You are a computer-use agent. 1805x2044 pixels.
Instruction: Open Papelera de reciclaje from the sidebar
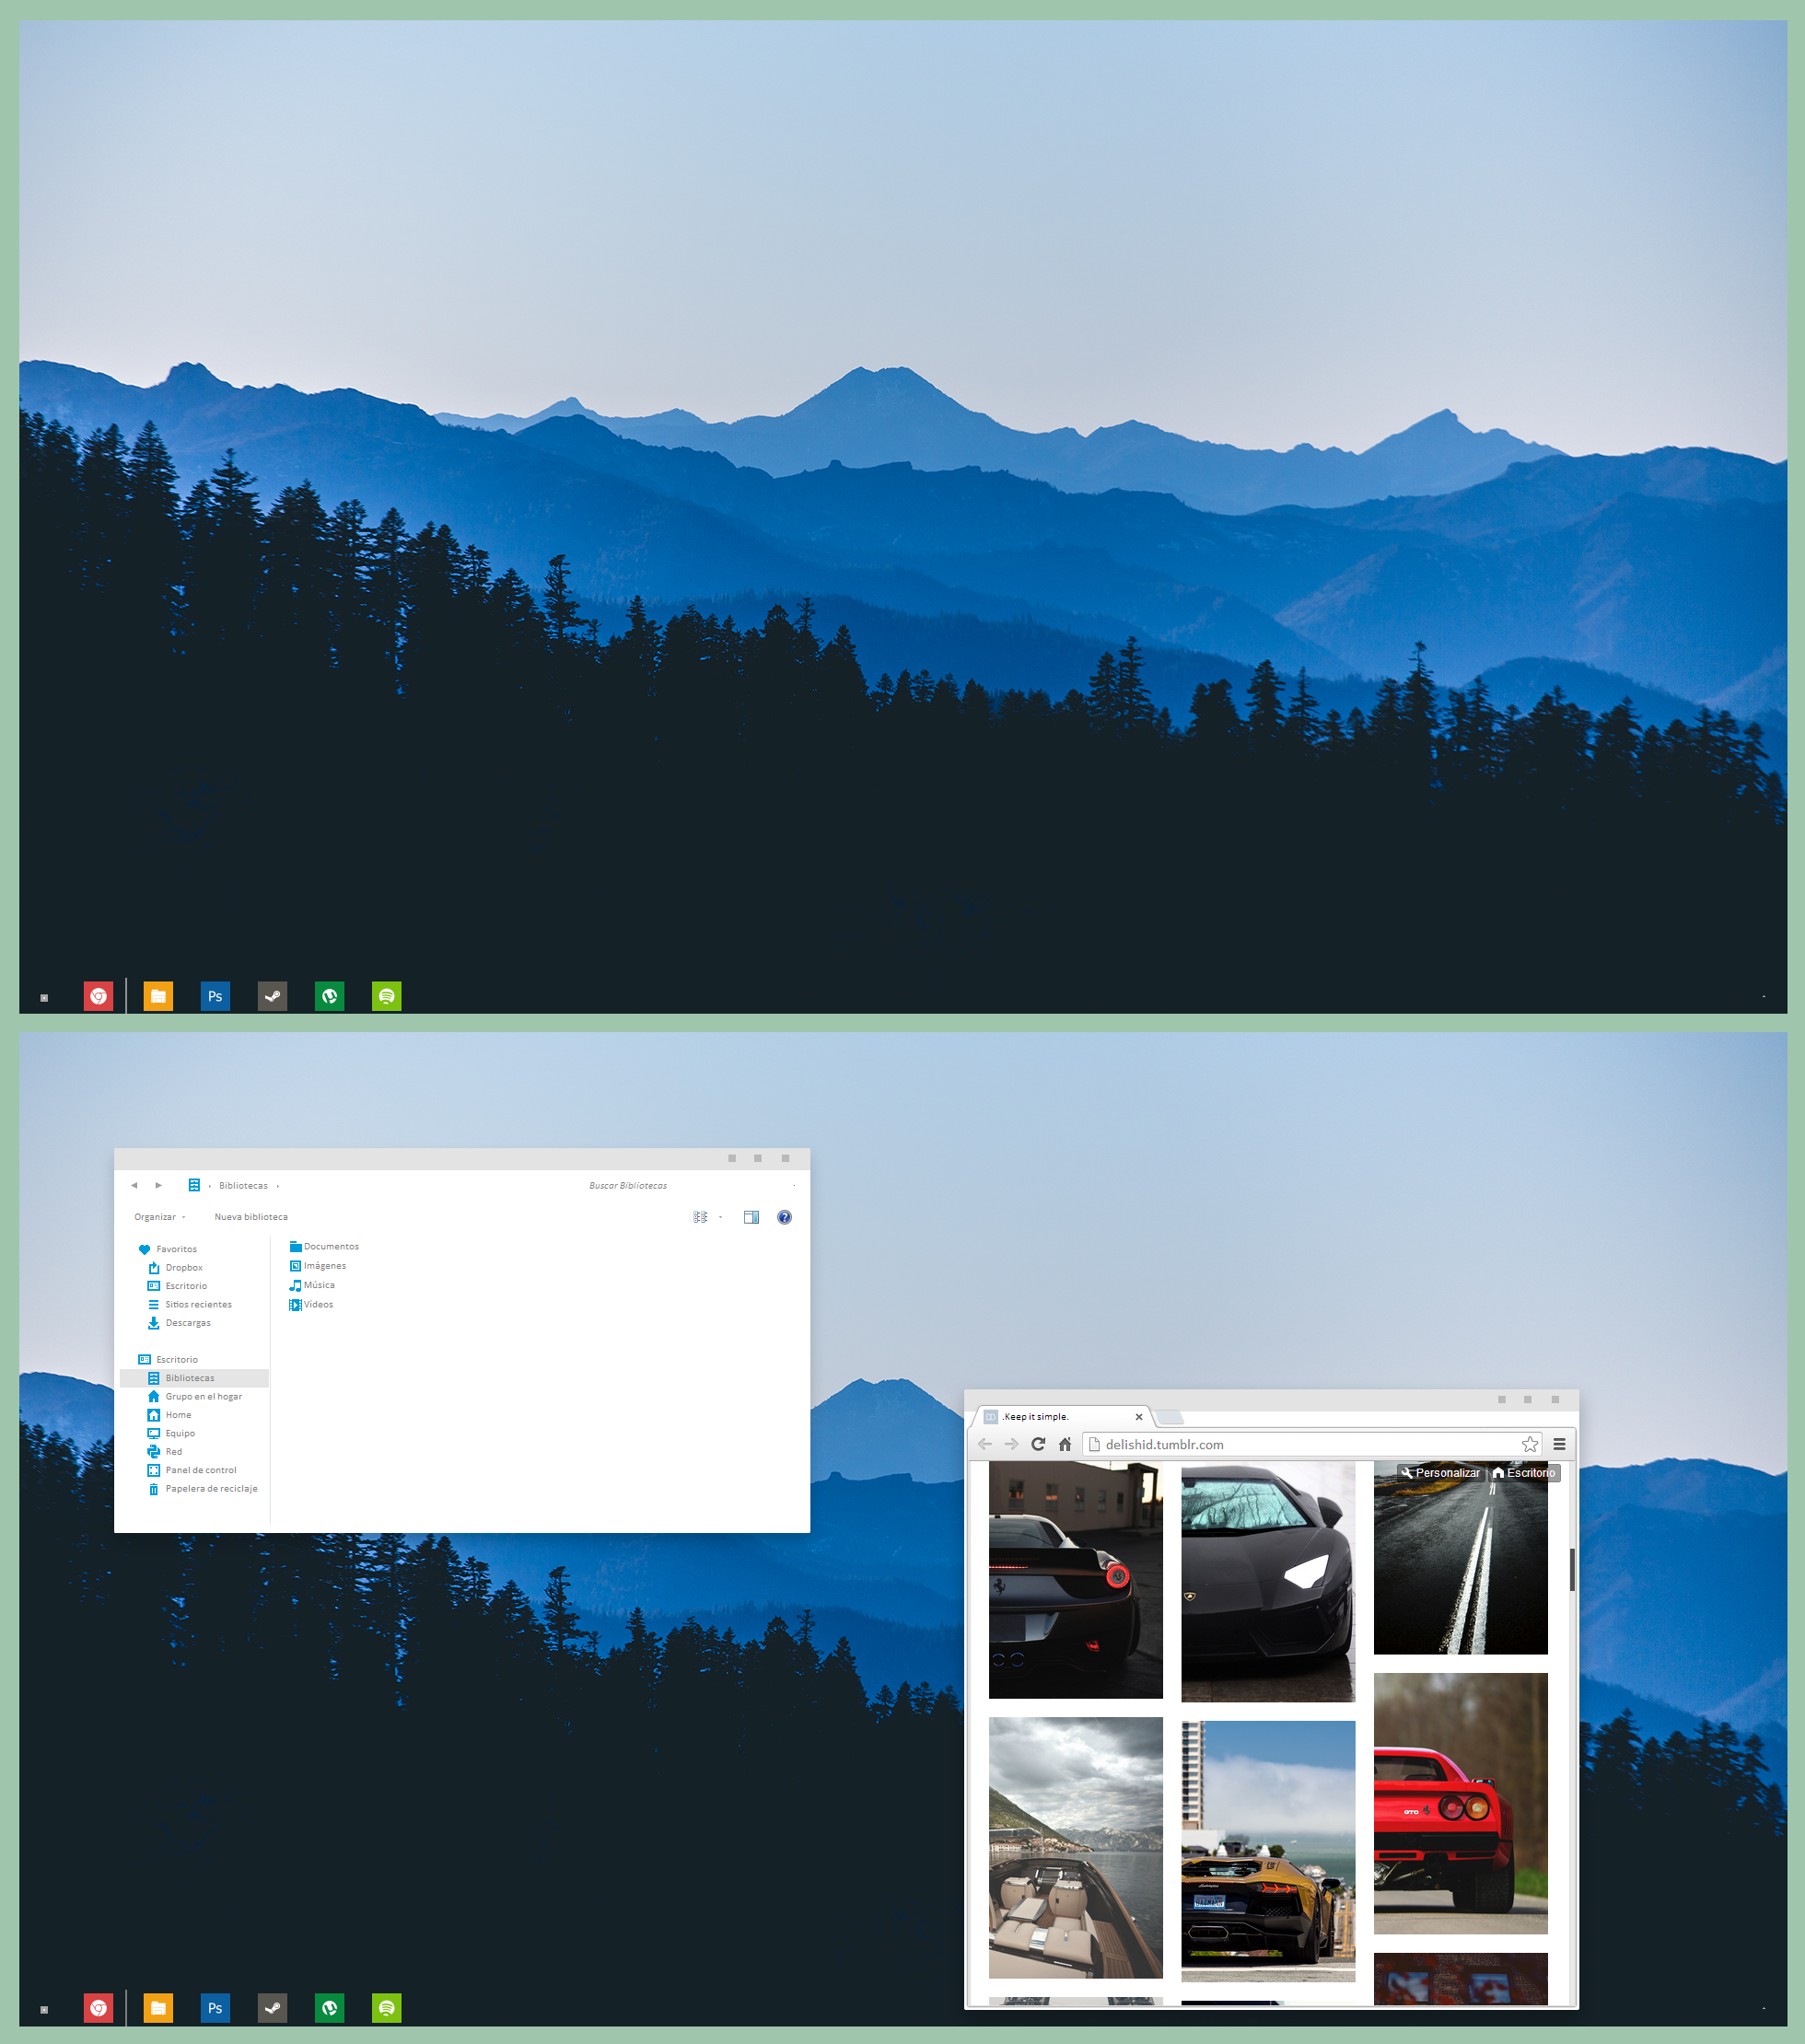pos(211,1488)
